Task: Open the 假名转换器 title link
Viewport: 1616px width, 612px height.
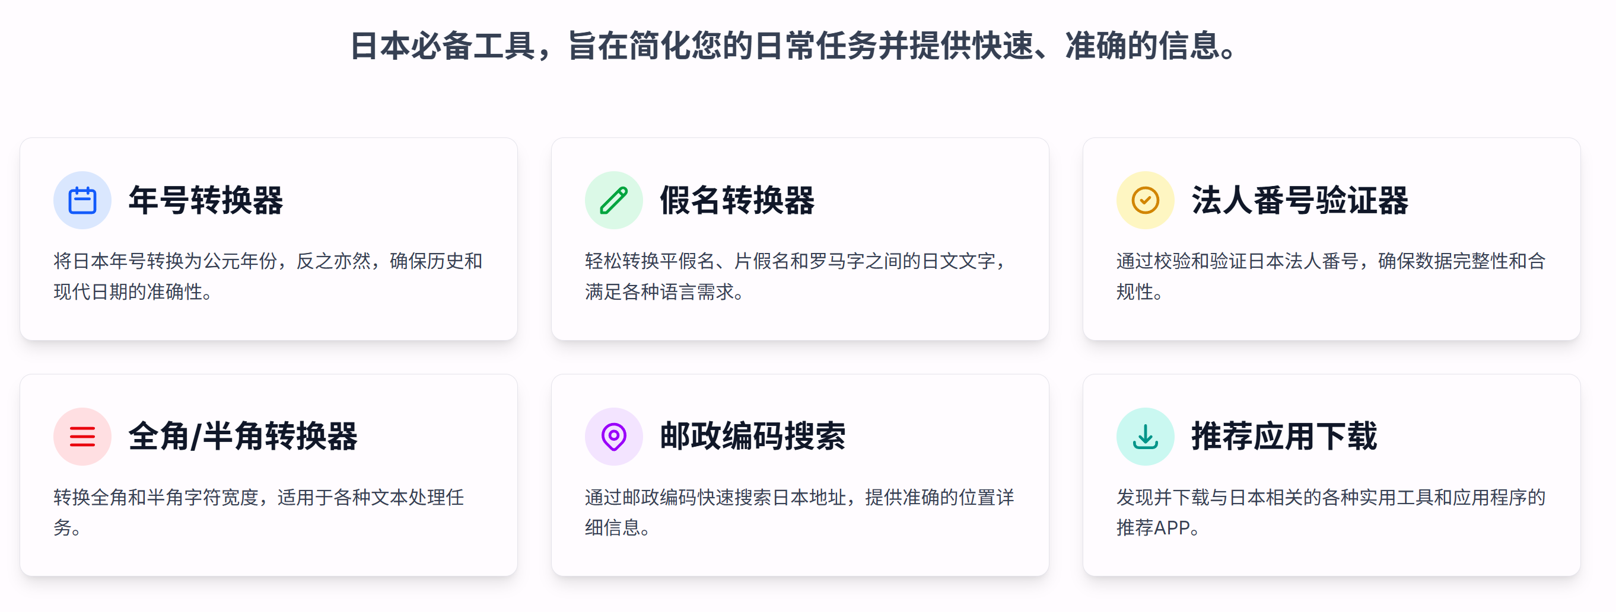Action: [x=737, y=201]
